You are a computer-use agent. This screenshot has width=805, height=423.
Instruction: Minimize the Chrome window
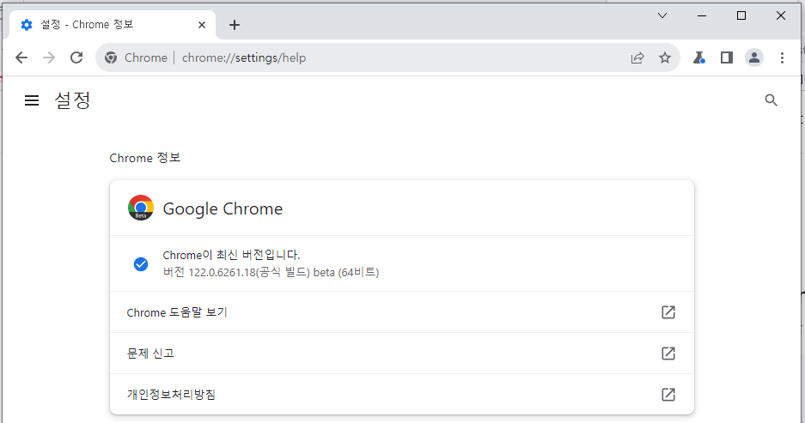tap(702, 15)
